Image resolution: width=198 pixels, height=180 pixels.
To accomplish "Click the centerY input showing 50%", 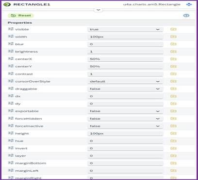I will (125, 67).
